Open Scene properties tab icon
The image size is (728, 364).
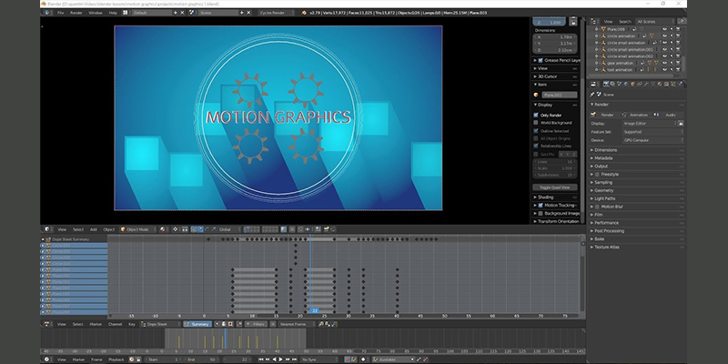620,84
